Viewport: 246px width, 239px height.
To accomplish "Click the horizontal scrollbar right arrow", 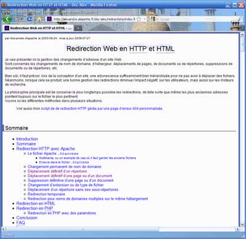I will [x=237, y=229].
